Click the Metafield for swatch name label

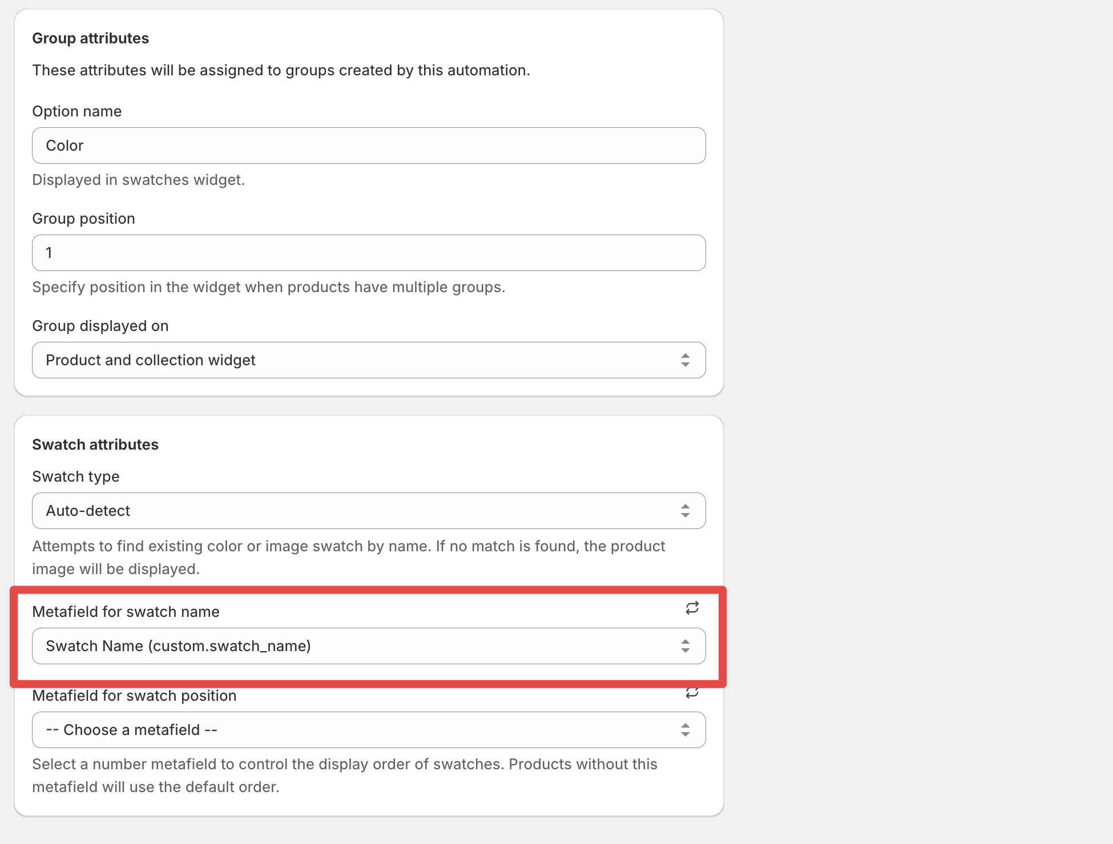[126, 612]
